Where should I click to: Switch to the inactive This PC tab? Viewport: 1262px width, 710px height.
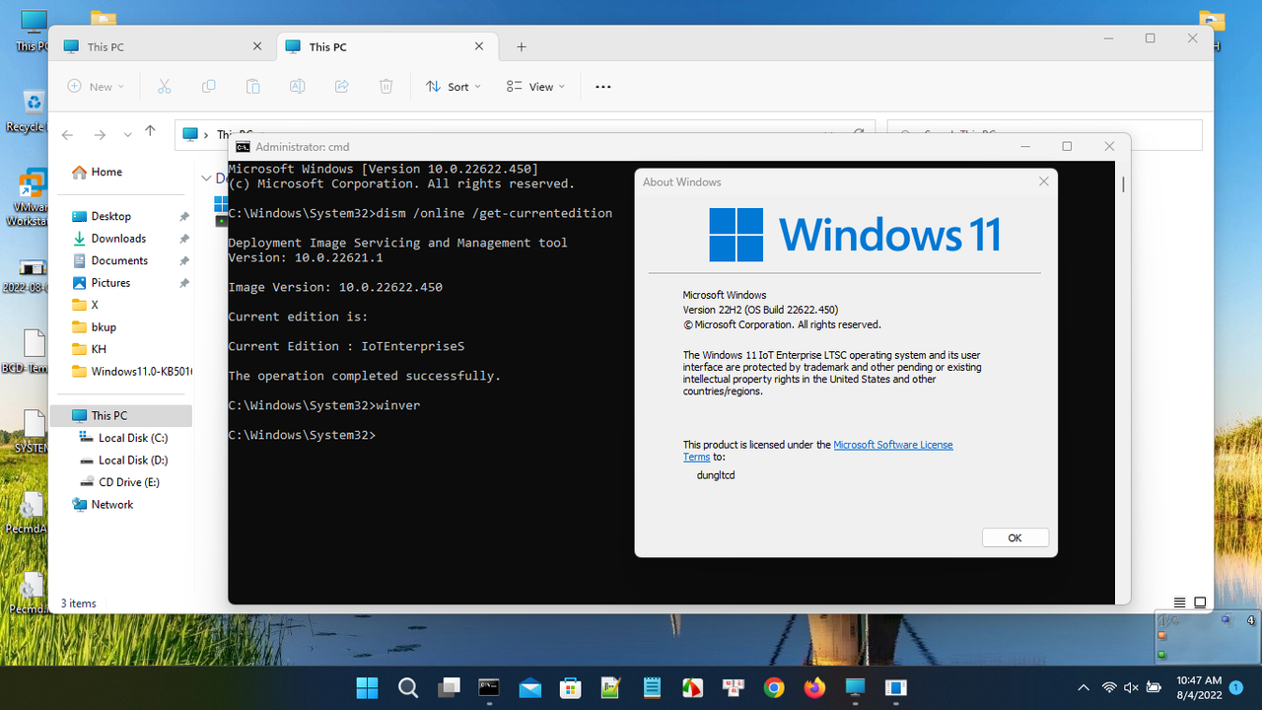[163, 46]
